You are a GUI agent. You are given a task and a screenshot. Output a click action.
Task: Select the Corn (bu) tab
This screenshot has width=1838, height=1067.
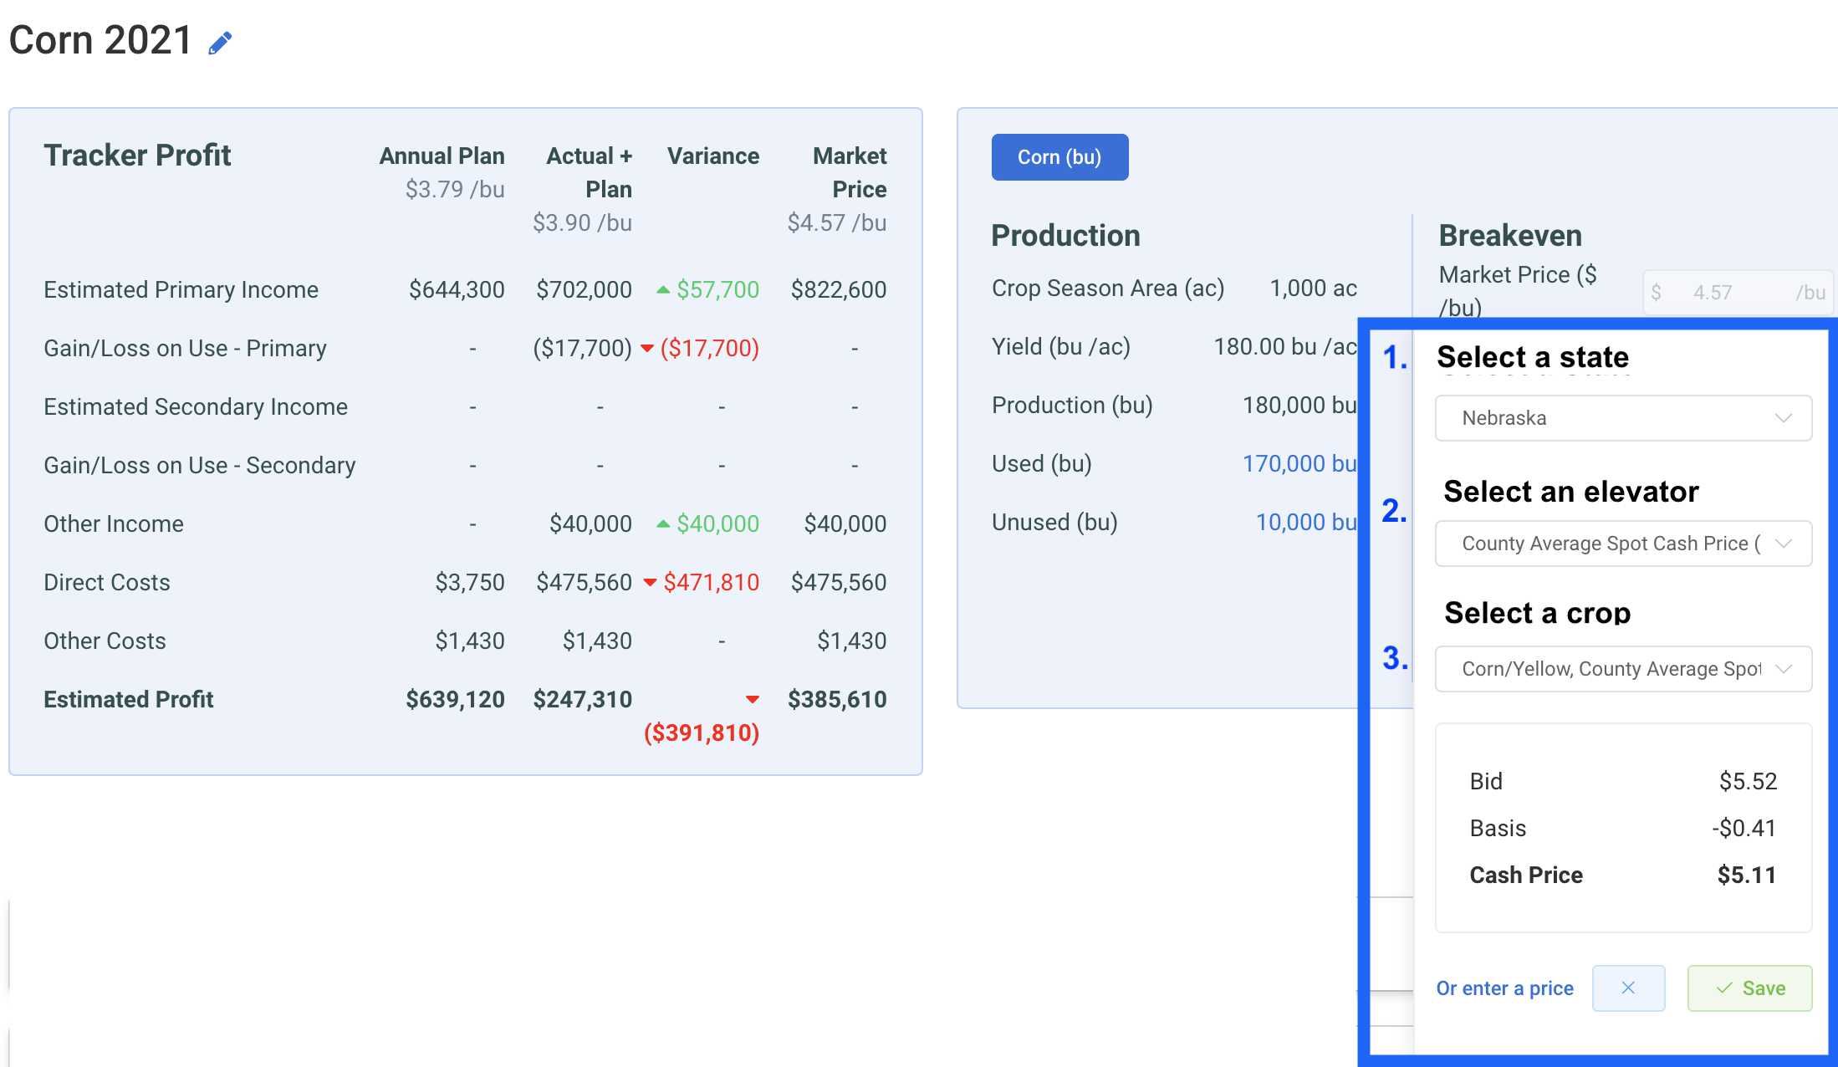(1059, 157)
